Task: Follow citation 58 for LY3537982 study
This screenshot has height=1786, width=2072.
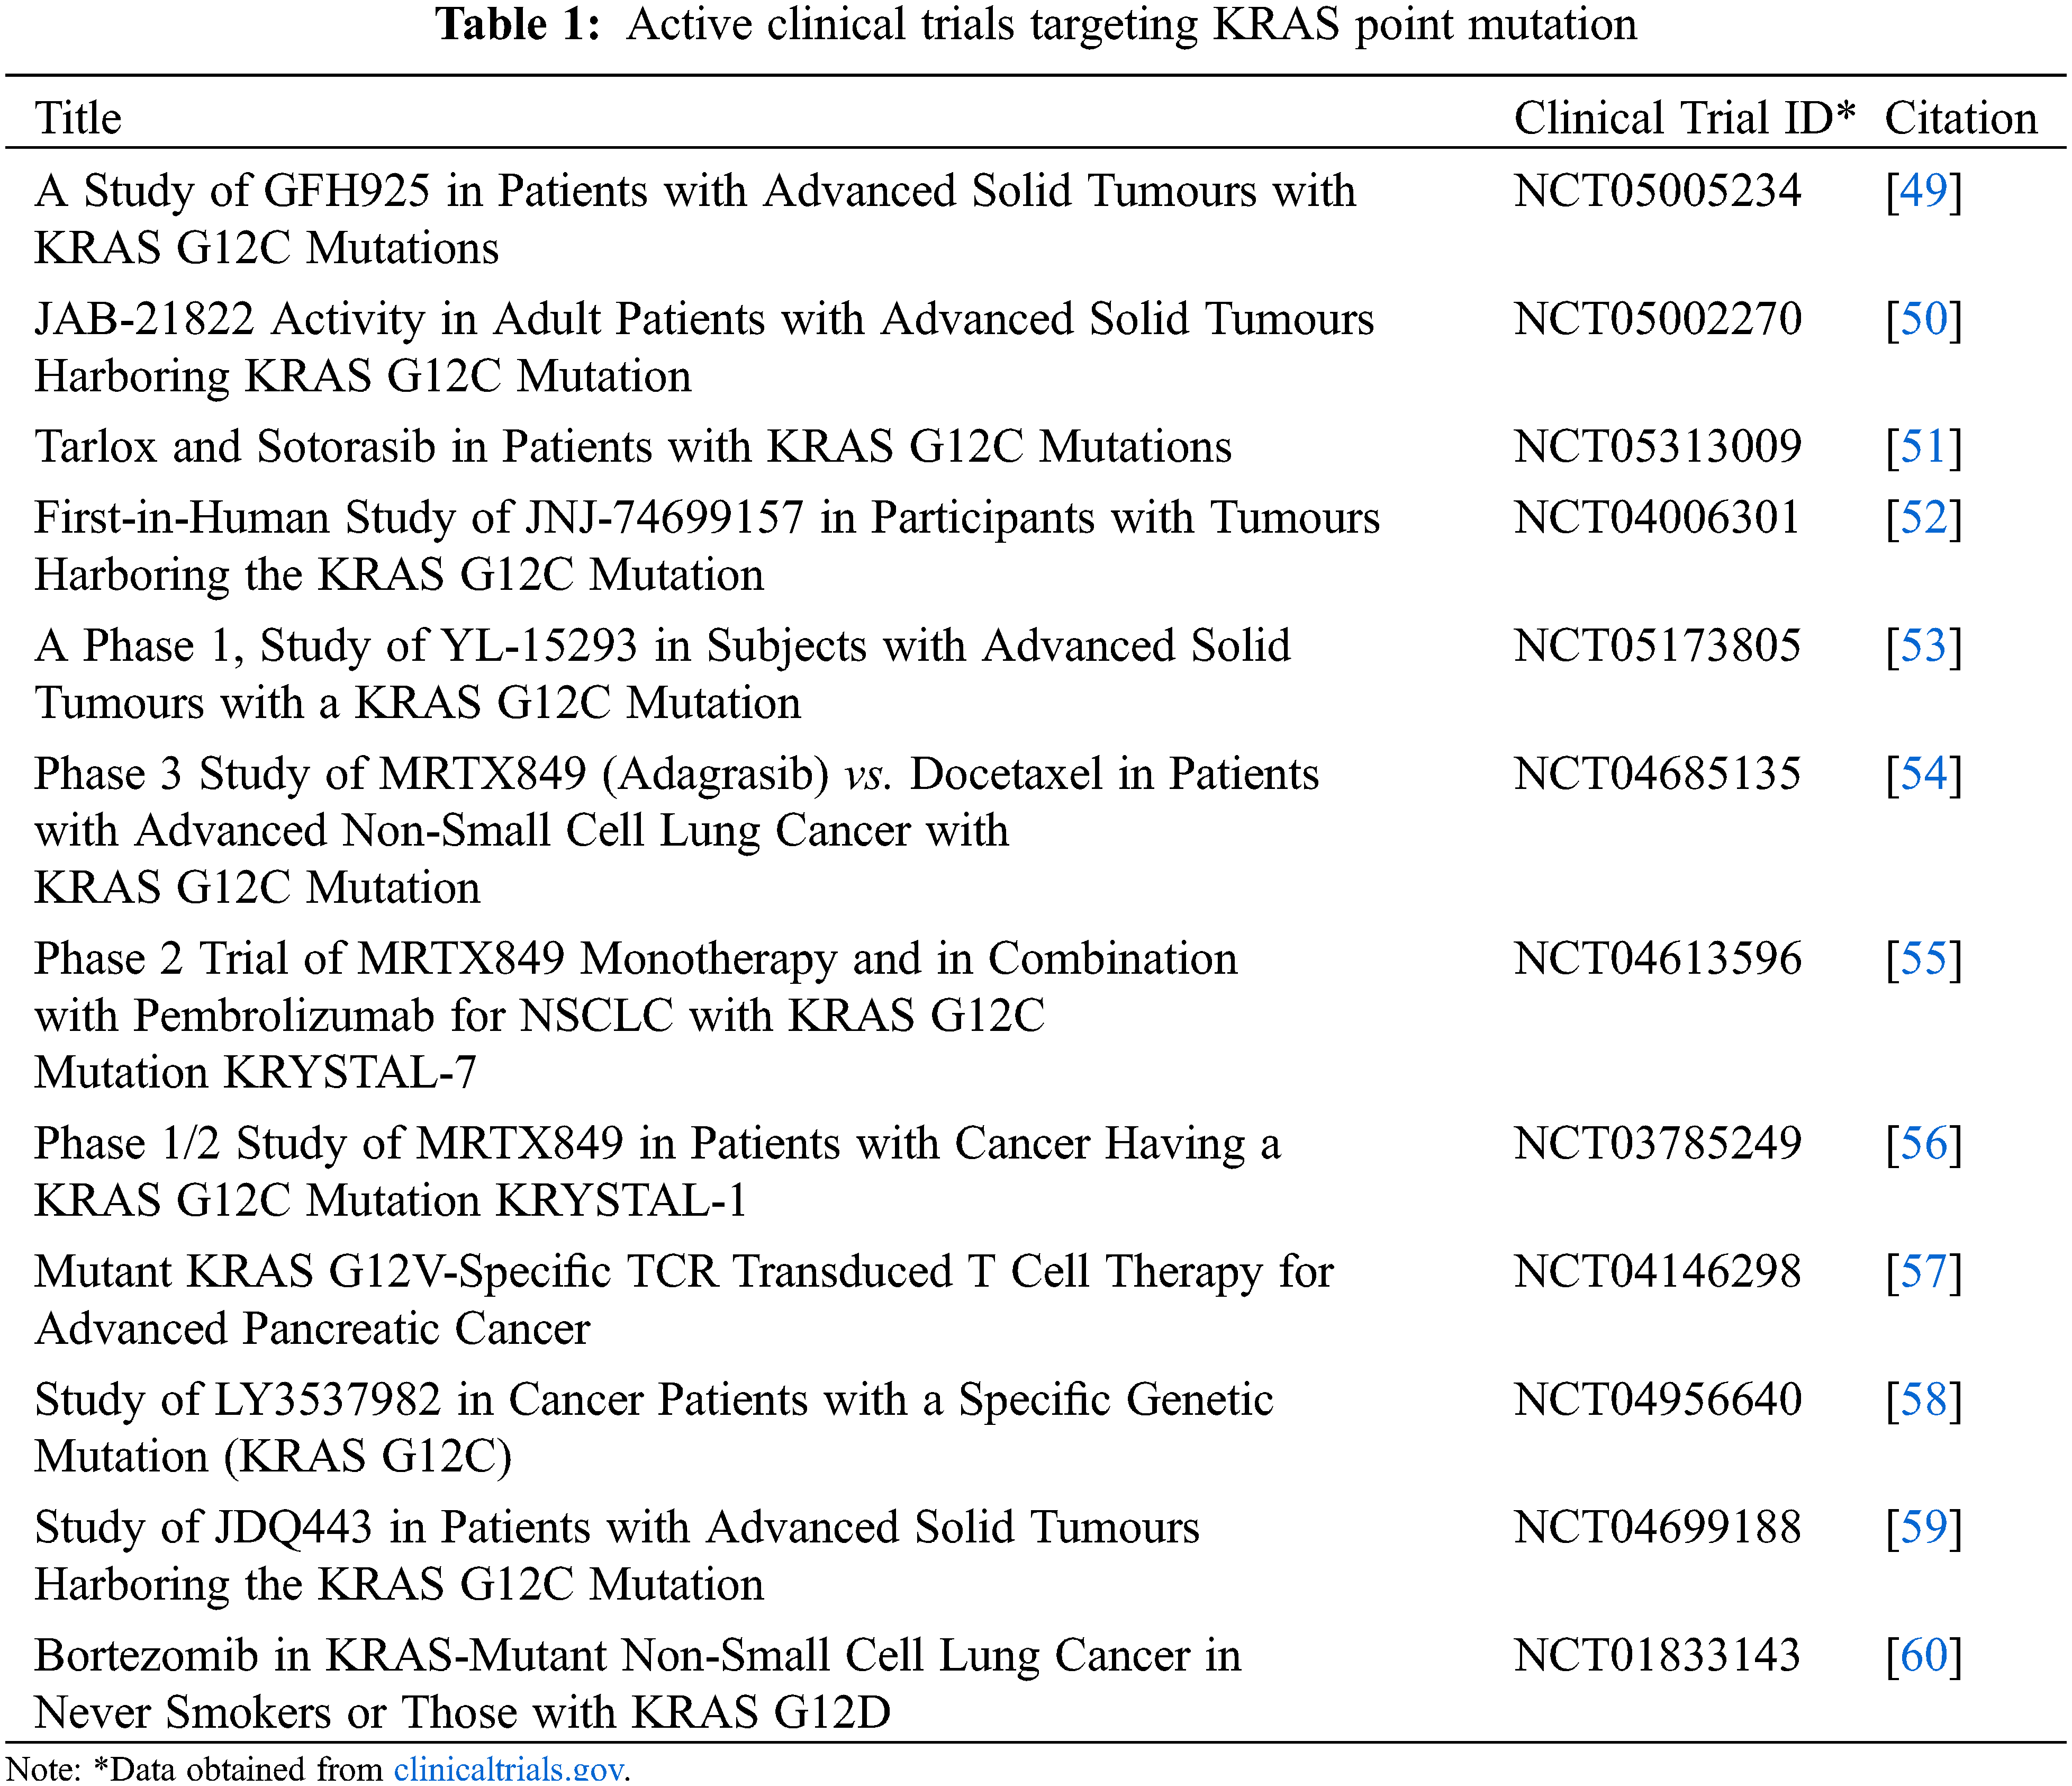Action: [1923, 1399]
